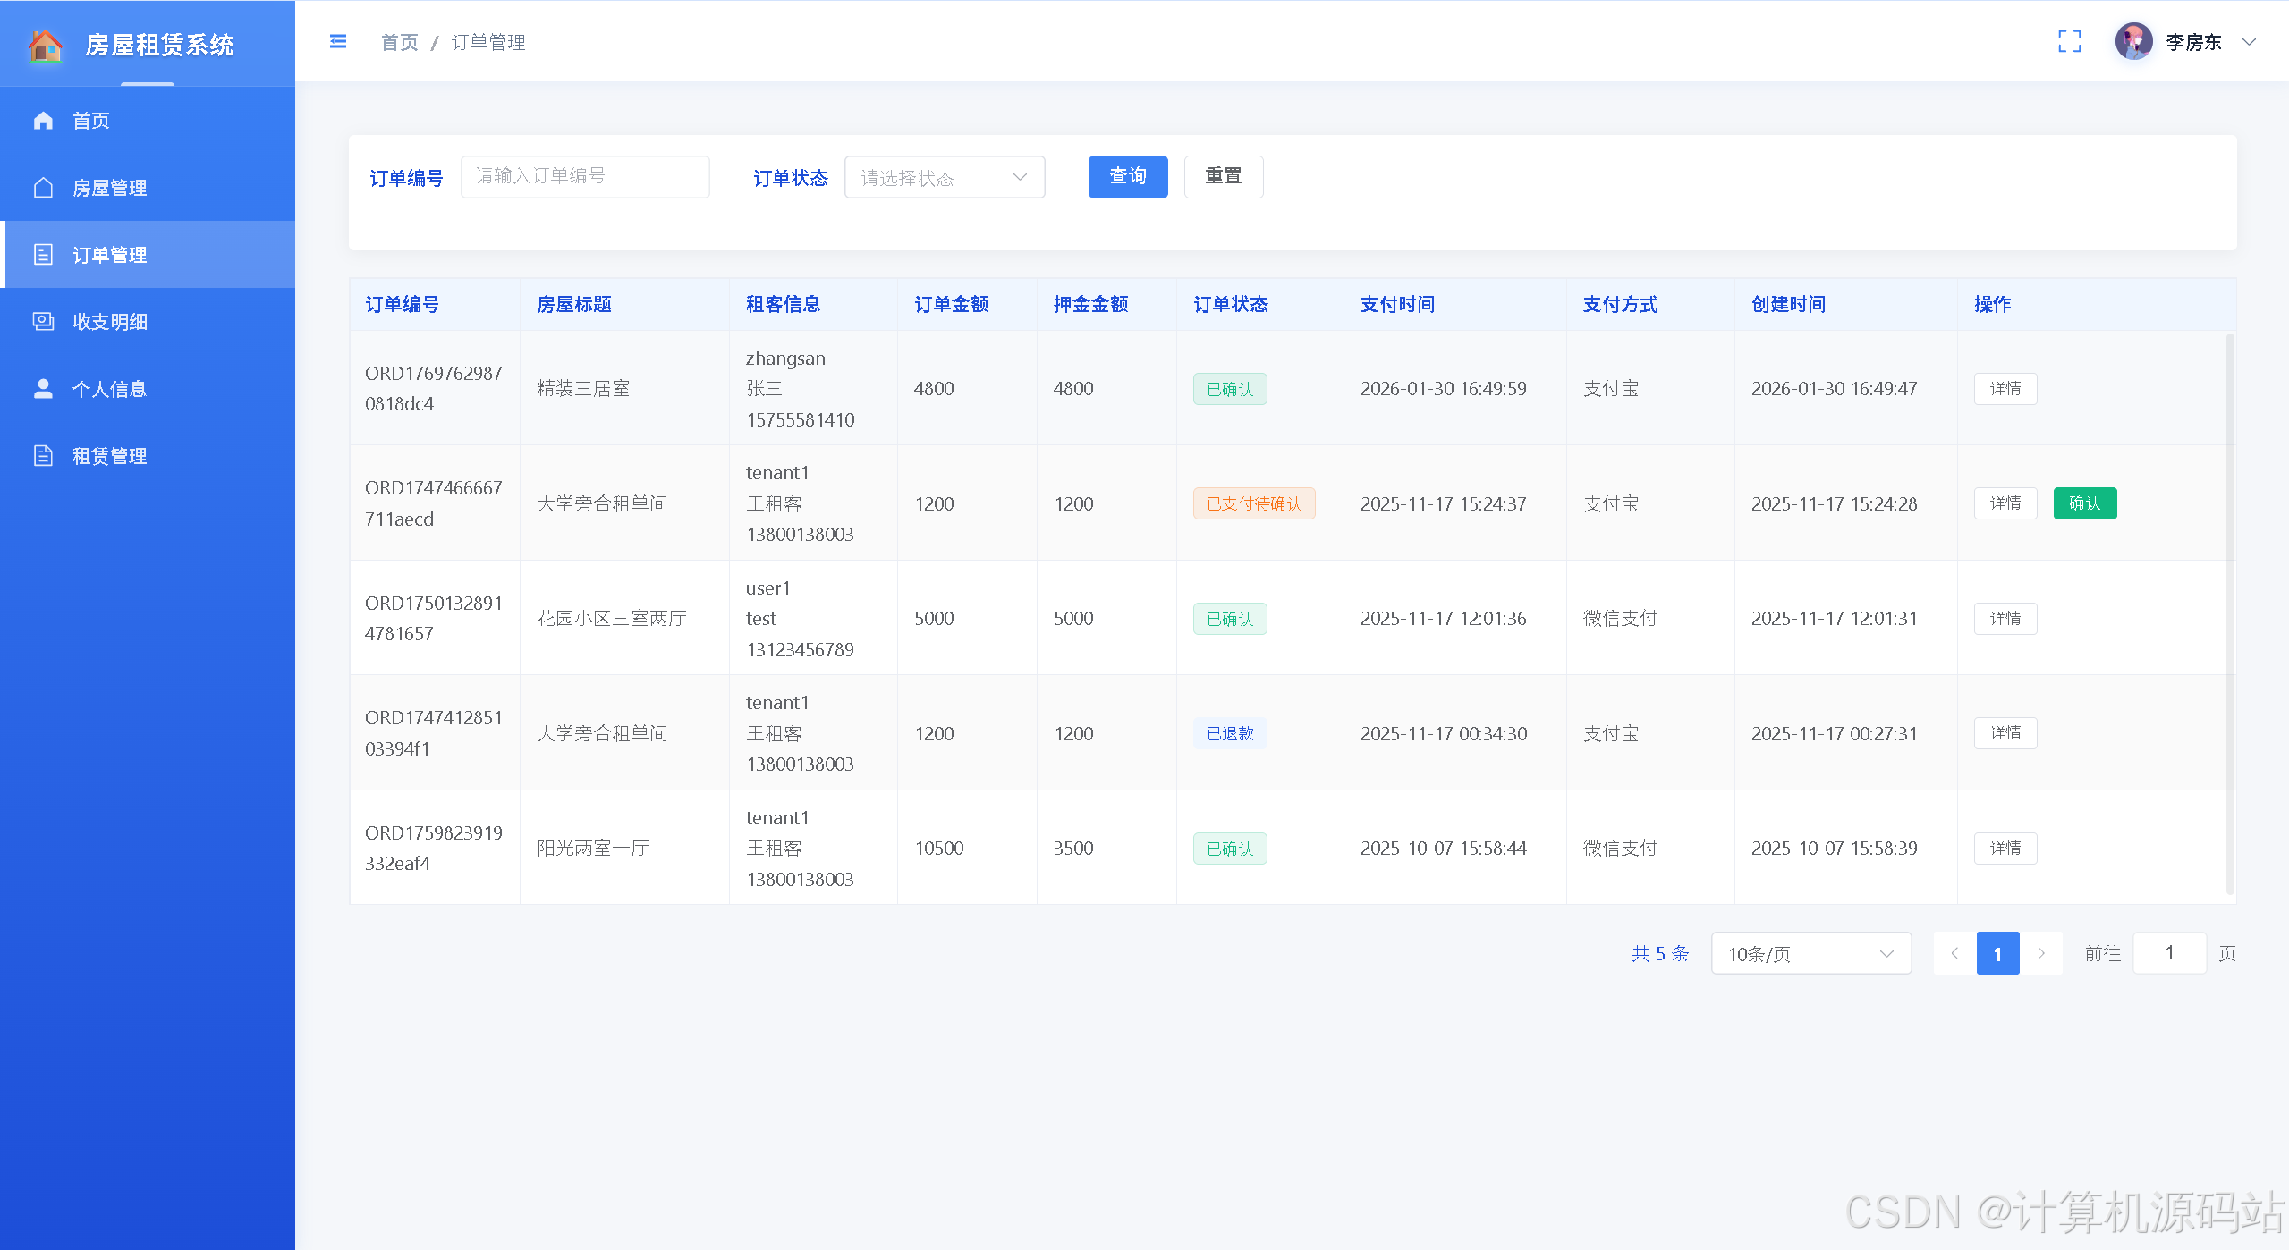The width and height of the screenshot is (2289, 1250).
Task: Open 租赁管理 menu item
Action: (109, 456)
